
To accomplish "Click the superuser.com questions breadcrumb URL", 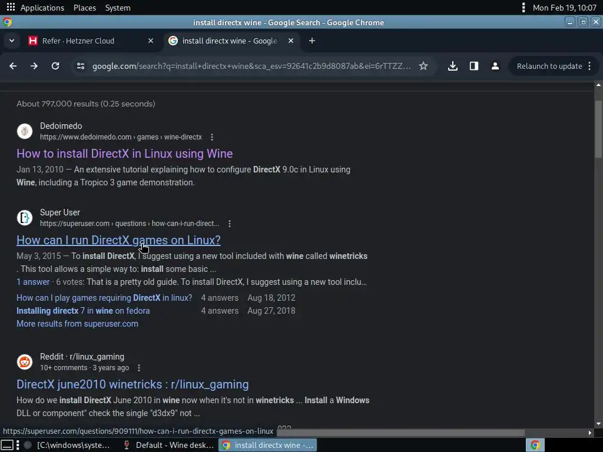I will 130,224.
